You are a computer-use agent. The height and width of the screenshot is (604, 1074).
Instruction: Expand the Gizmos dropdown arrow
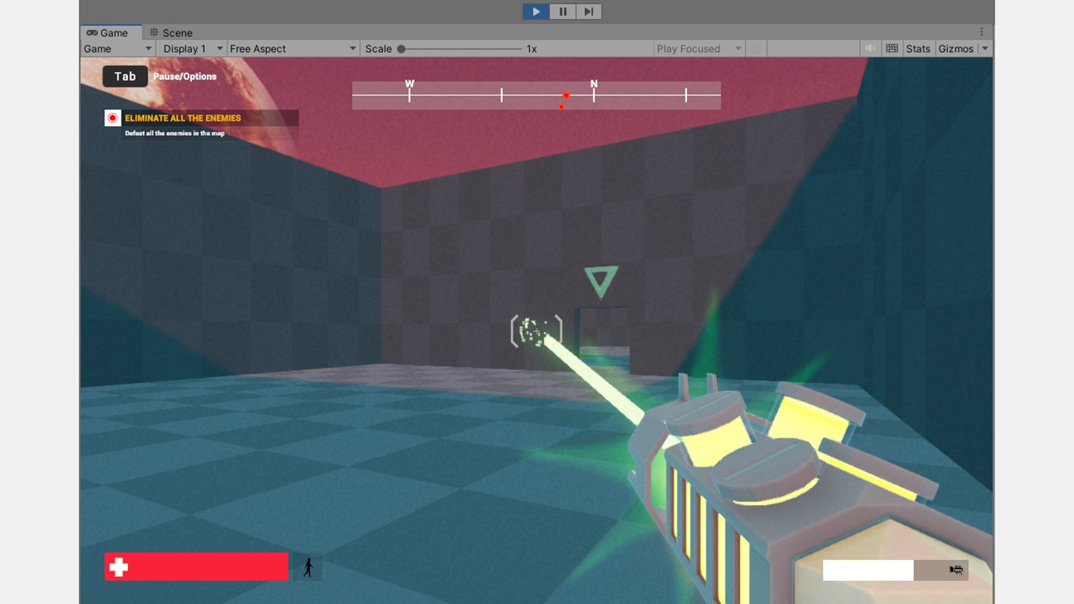tap(985, 49)
